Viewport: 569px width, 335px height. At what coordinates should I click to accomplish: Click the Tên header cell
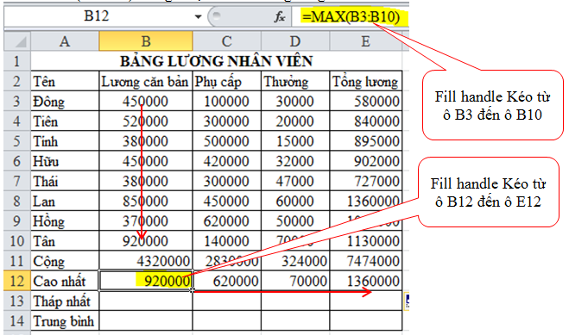click(x=65, y=81)
